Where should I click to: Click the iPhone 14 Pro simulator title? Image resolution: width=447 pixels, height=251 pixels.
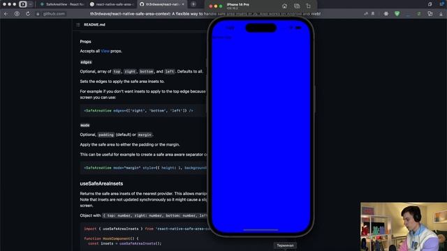[x=237, y=5]
